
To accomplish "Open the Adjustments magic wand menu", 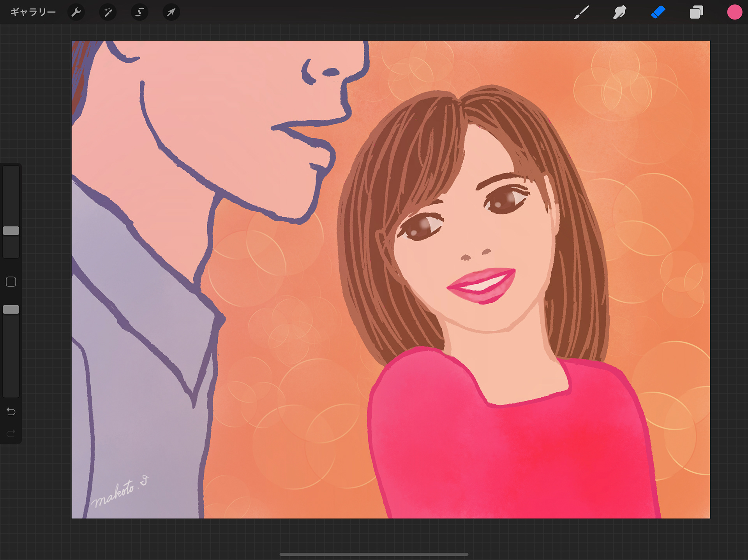I will click(x=108, y=12).
